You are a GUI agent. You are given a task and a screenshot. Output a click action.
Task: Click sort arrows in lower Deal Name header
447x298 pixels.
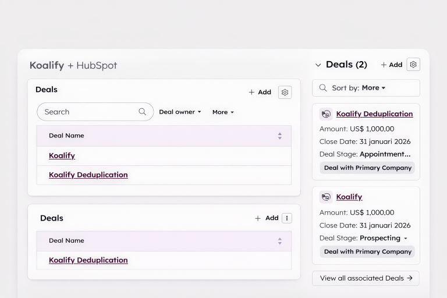279,241
